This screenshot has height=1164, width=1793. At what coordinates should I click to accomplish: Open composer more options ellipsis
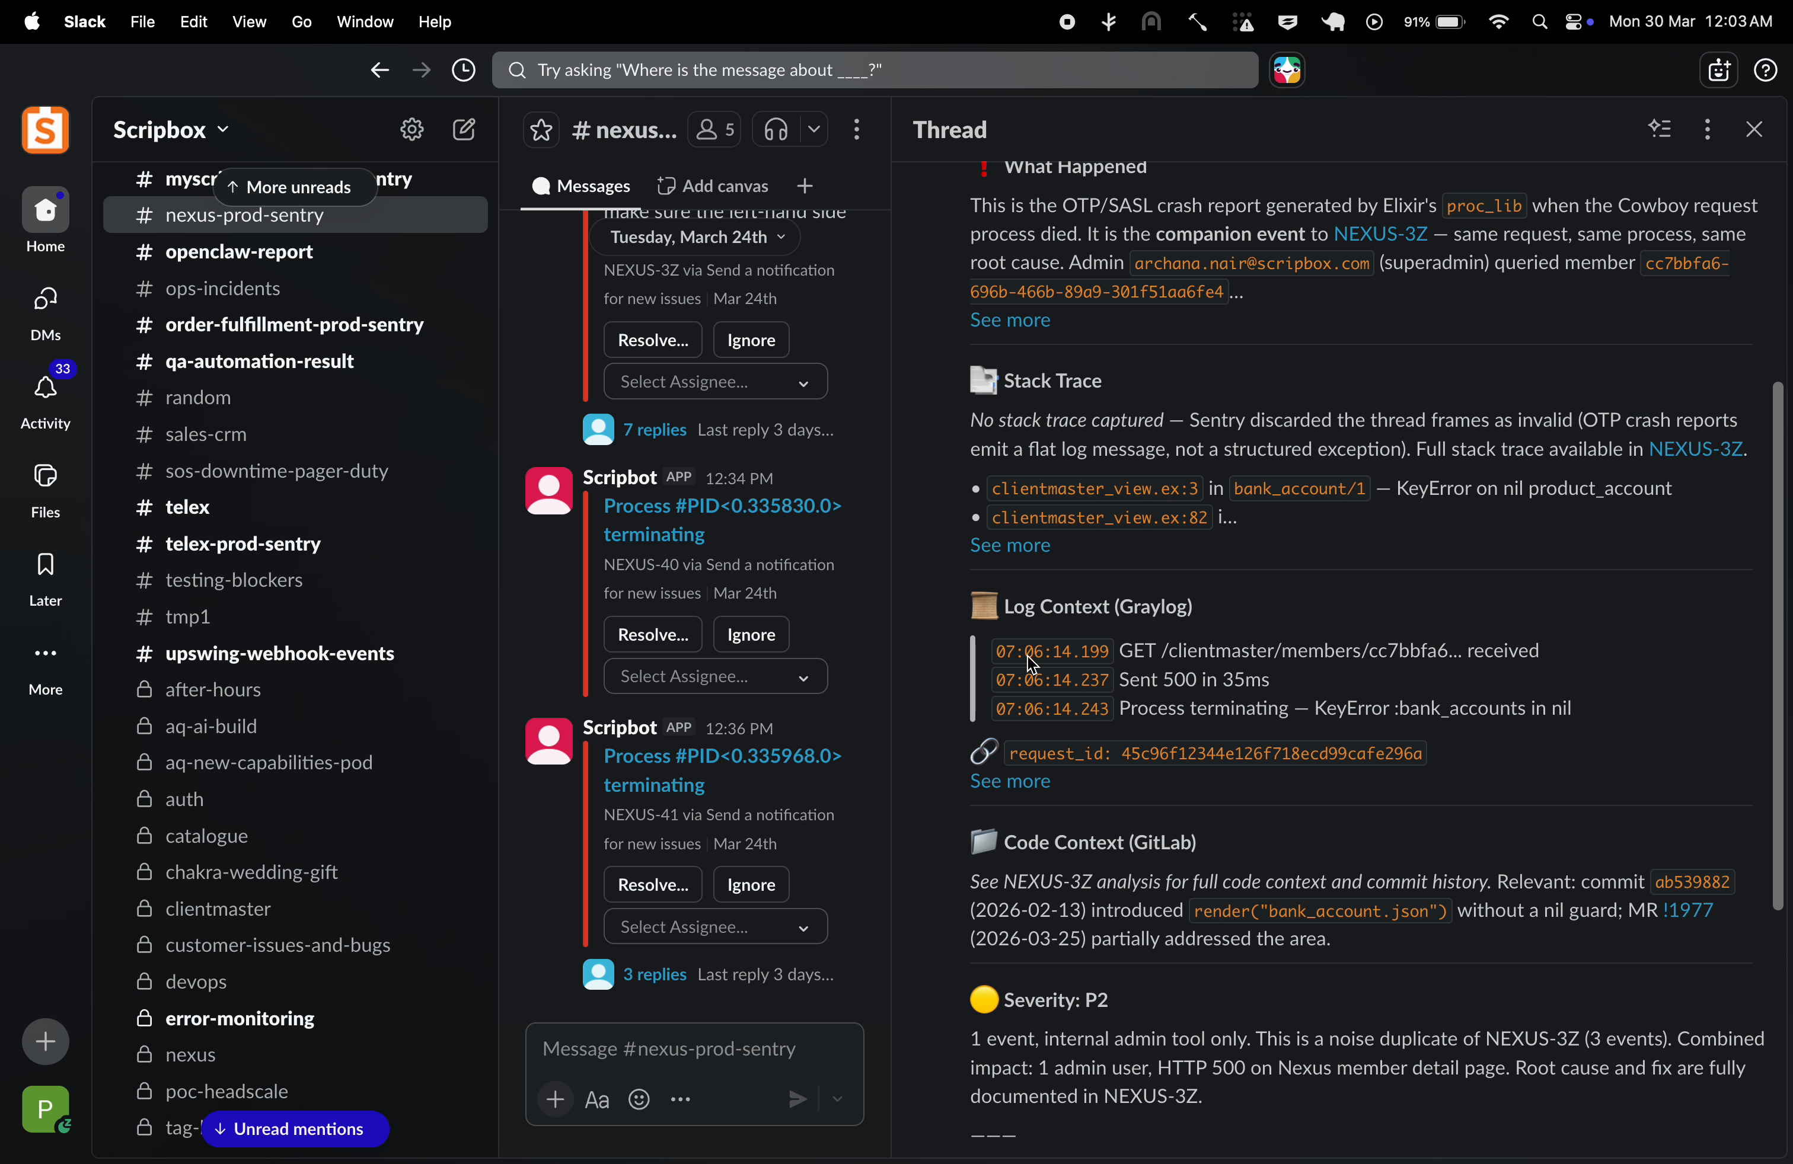click(680, 1100)
